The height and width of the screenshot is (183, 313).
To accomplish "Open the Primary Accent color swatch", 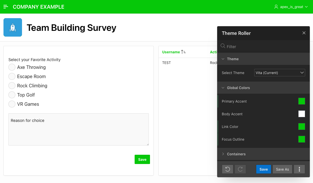I will (302, 101).
